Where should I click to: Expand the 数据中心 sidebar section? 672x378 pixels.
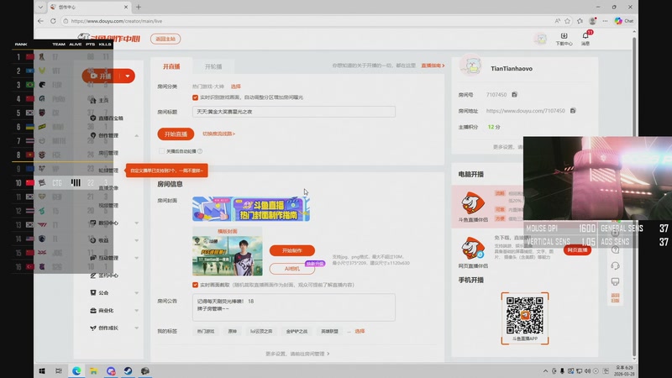tap(136, 223)
